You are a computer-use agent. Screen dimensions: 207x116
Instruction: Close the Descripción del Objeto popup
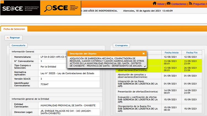(x=144, y=54)
